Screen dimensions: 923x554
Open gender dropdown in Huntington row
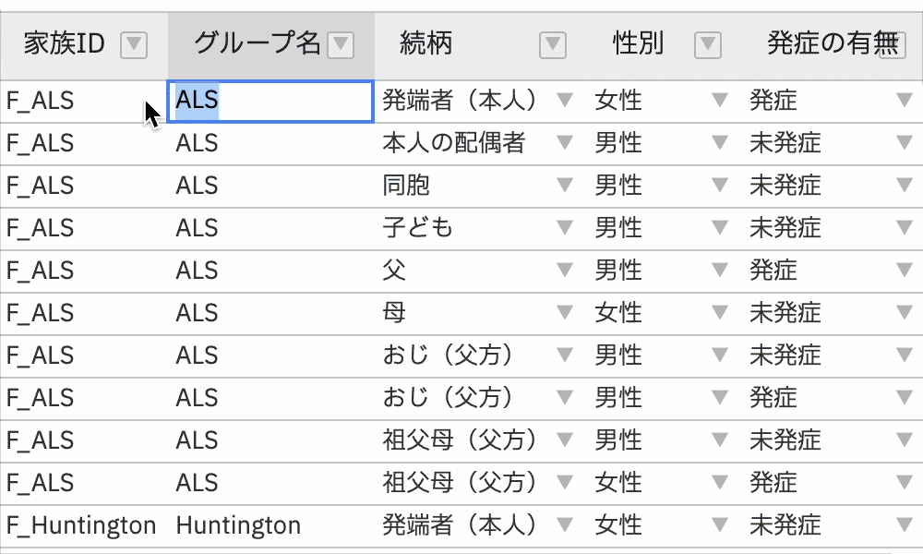[x=719, y=525]
